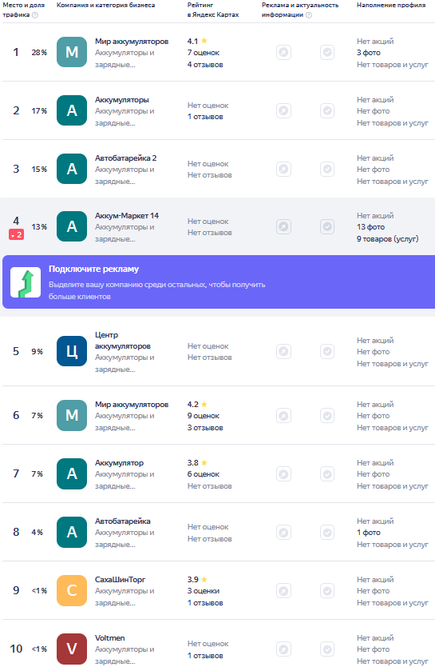
Task: Click the orange С avatar of СахаШинТорг
Action: [72, 591]
